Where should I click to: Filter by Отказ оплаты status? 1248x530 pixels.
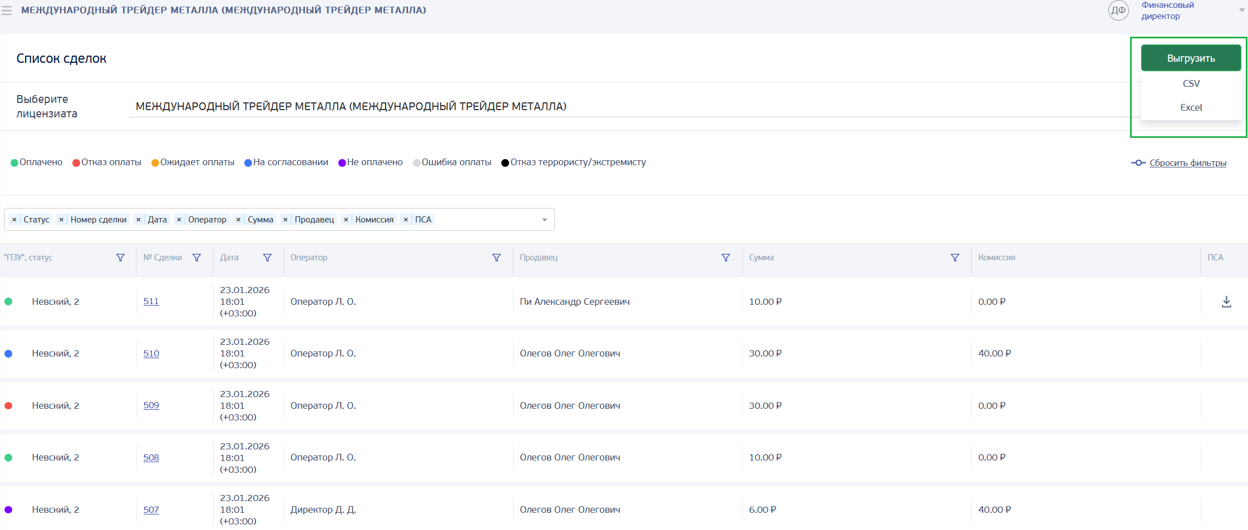click(107, 162)
